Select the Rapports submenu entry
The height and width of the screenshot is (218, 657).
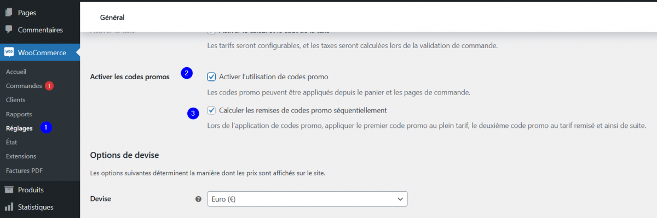coord(19,114)
